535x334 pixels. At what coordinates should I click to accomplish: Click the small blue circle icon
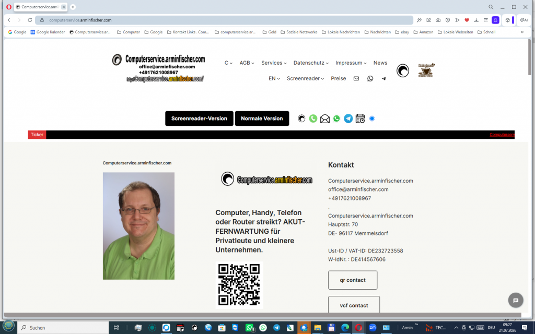click(x=372, y=118)
